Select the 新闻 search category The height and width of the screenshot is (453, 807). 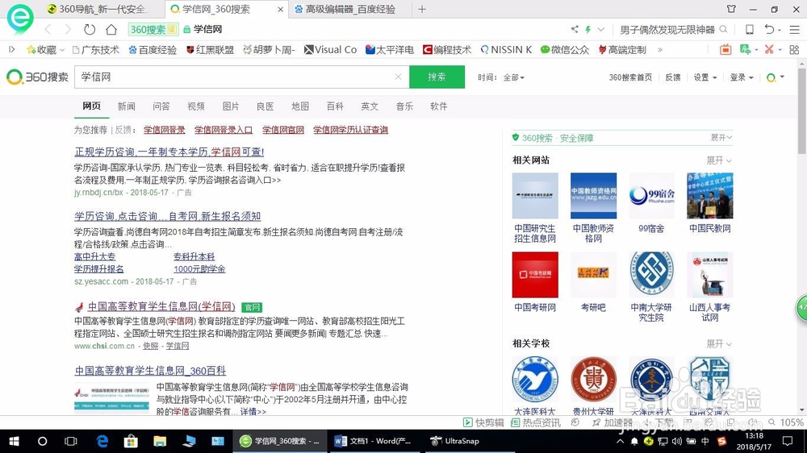pos(126,106)
